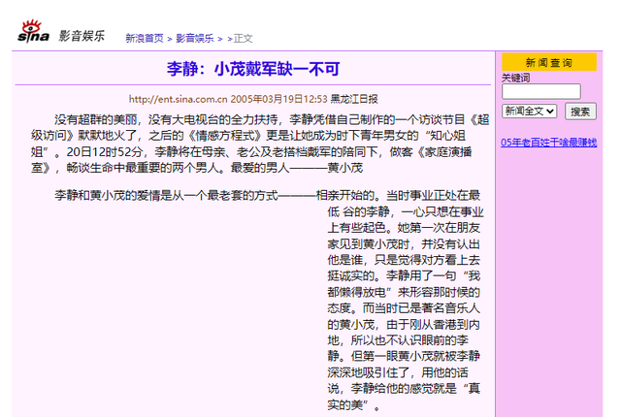Click text line 深深地吸引住了，用他的话

398,372
